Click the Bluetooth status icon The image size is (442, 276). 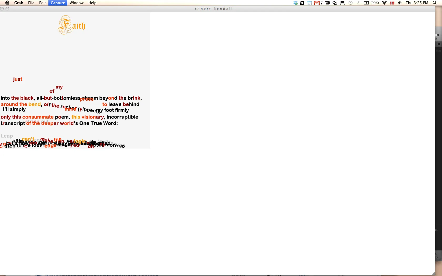coord(358,3)
